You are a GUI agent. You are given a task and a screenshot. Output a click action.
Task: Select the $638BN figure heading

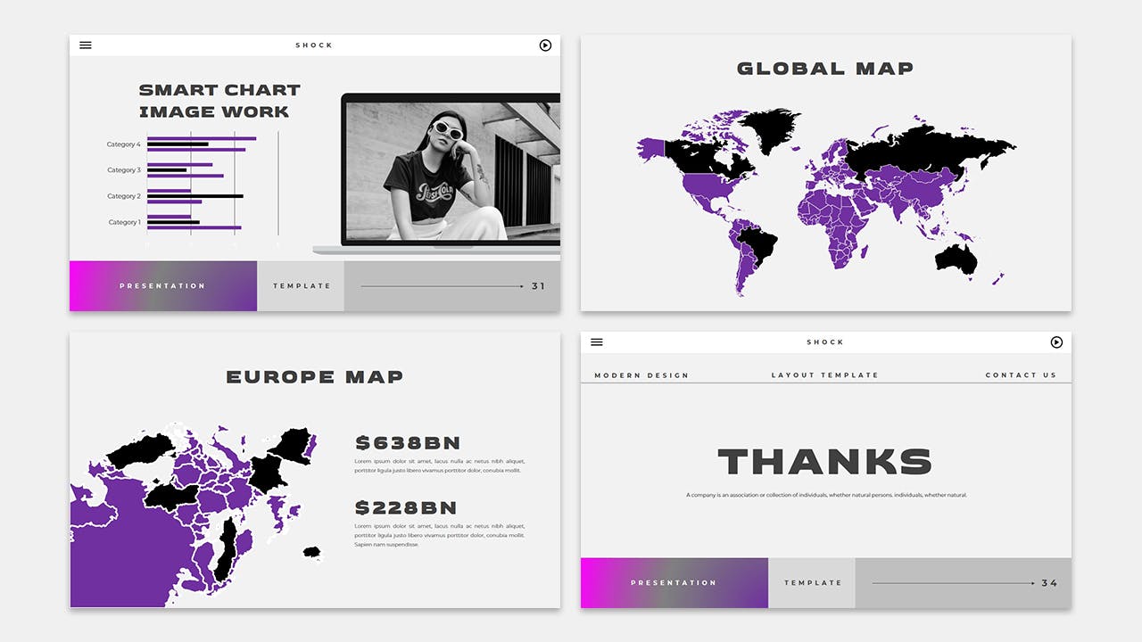[x=408, y=443]
